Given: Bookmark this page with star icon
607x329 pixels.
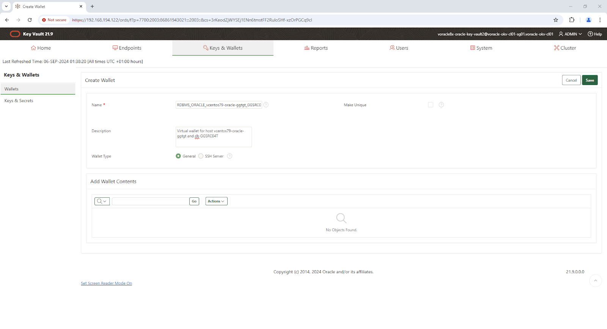Looking at the screenshot, I should [x=556, y=20].
